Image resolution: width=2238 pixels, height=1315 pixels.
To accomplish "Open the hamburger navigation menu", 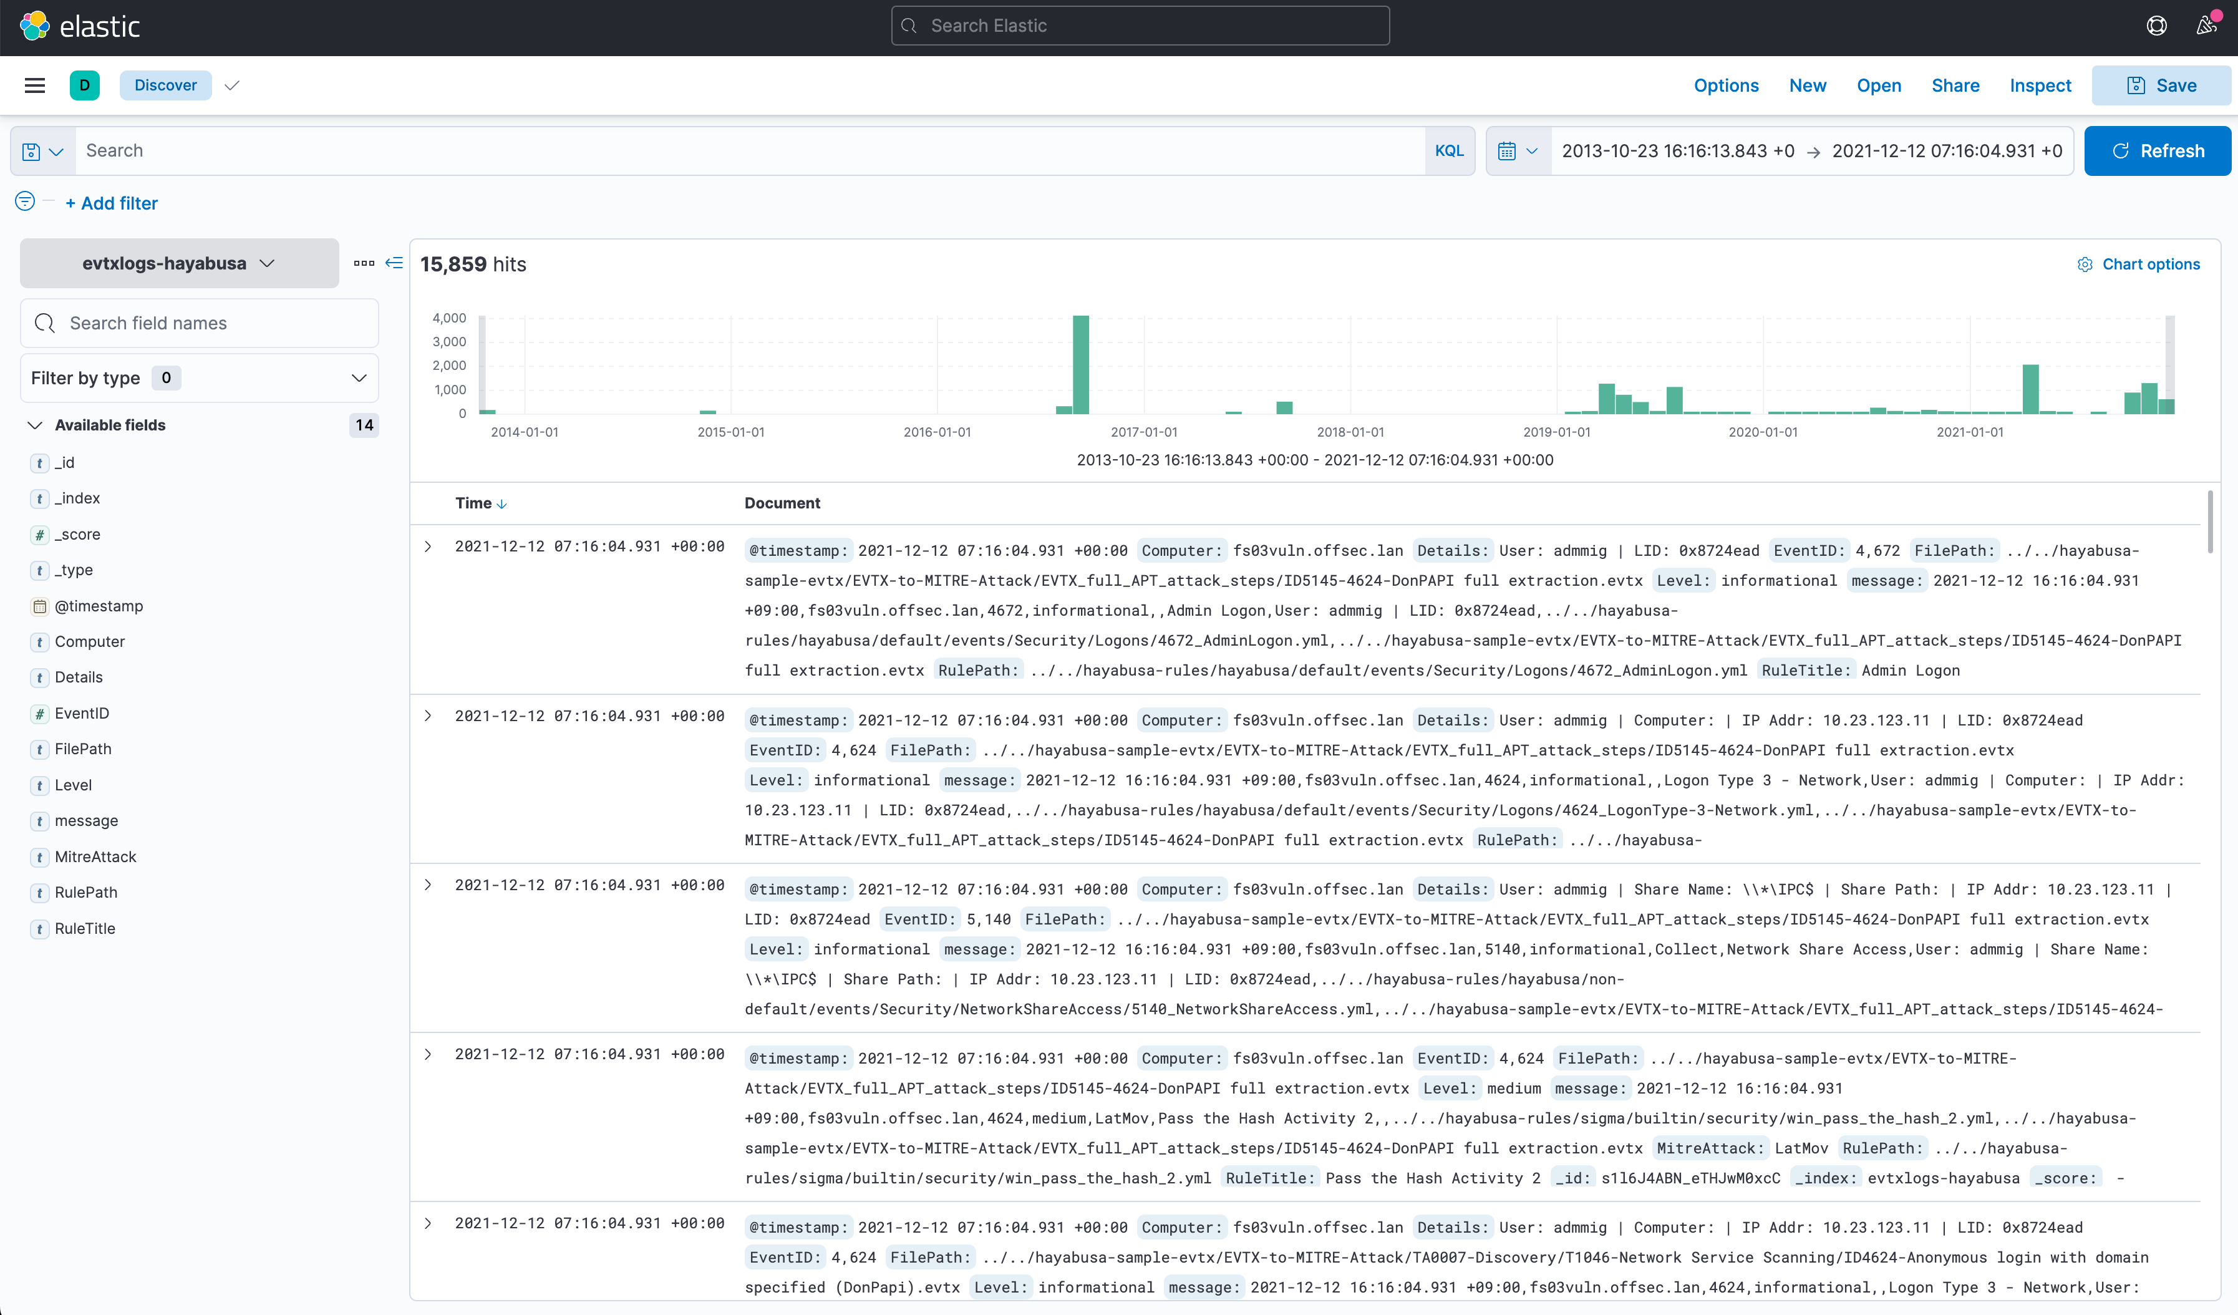I will click(35, 85).
